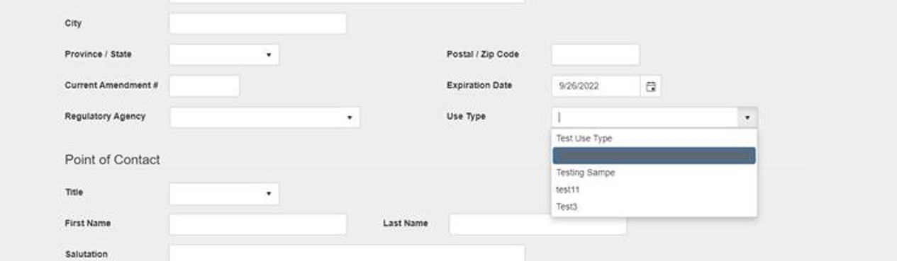Image resolution: width=897 pixels, height=261 pixels.
Task: Collapse the Use Type dropdown arrow
Action: click(747, 117)
